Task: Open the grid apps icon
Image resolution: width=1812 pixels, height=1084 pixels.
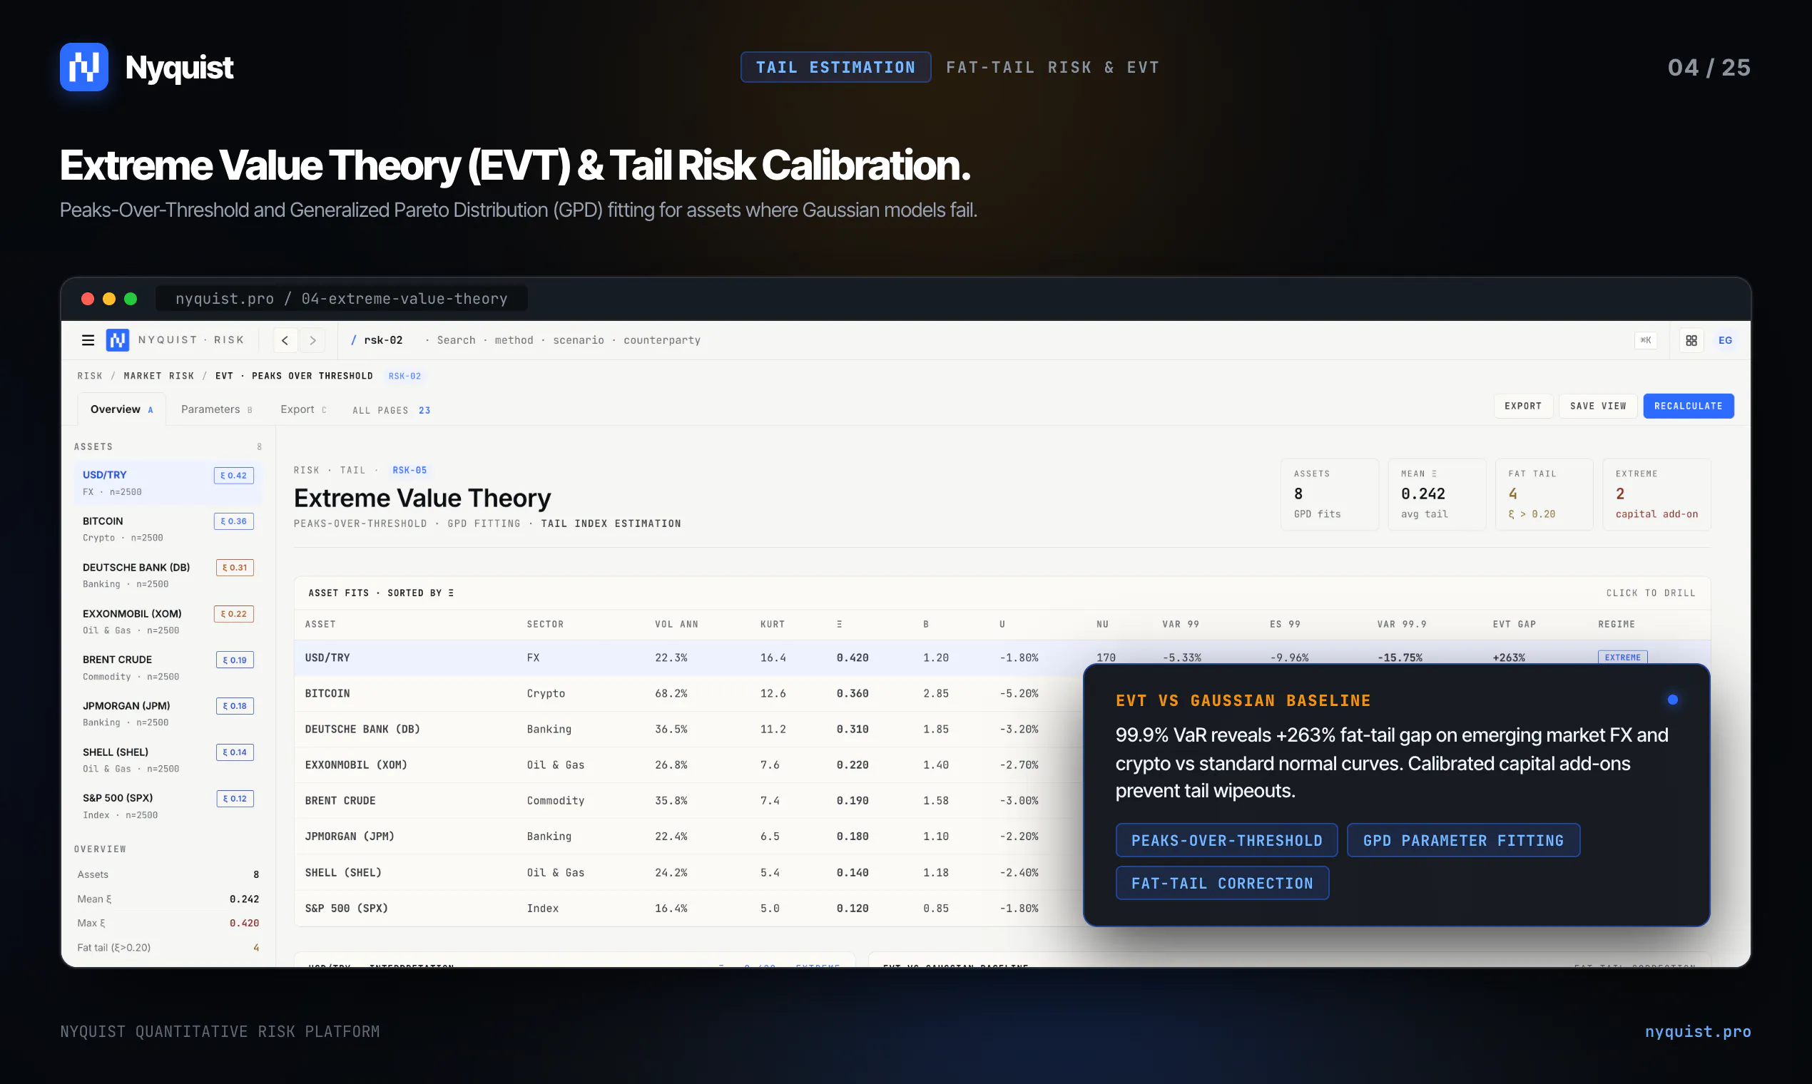Action: click(1691, 340)
